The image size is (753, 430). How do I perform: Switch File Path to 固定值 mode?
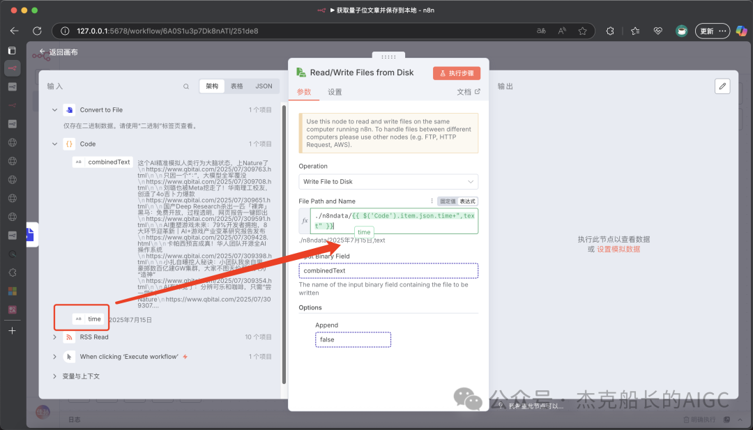[448, 201]
